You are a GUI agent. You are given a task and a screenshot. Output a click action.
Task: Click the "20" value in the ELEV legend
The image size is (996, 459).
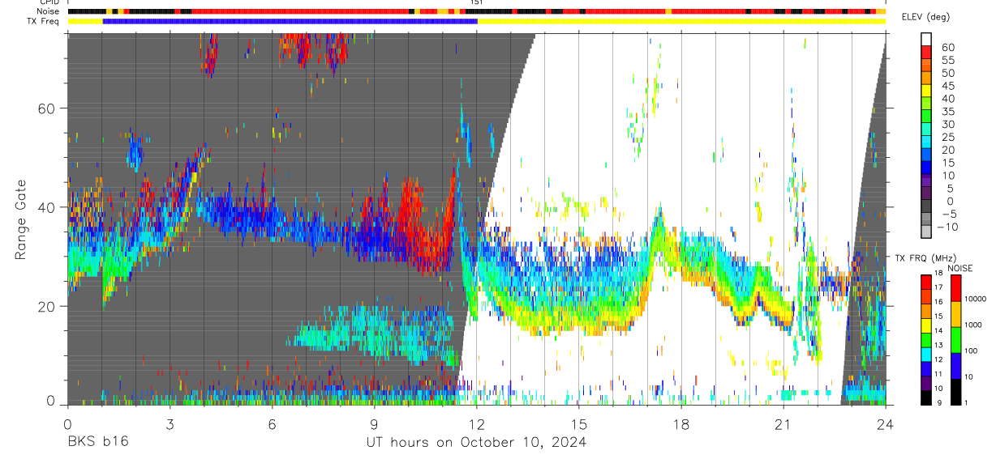click(947, 150)
